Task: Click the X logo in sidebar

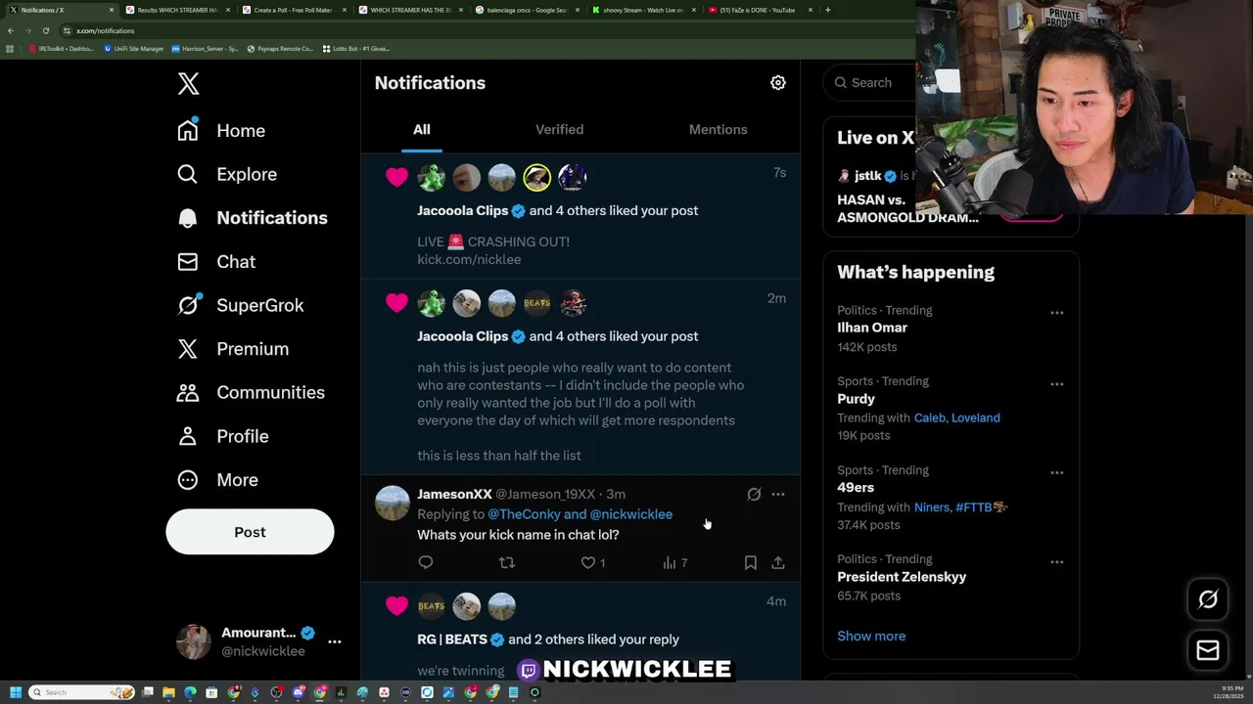Action: (189, 84)
